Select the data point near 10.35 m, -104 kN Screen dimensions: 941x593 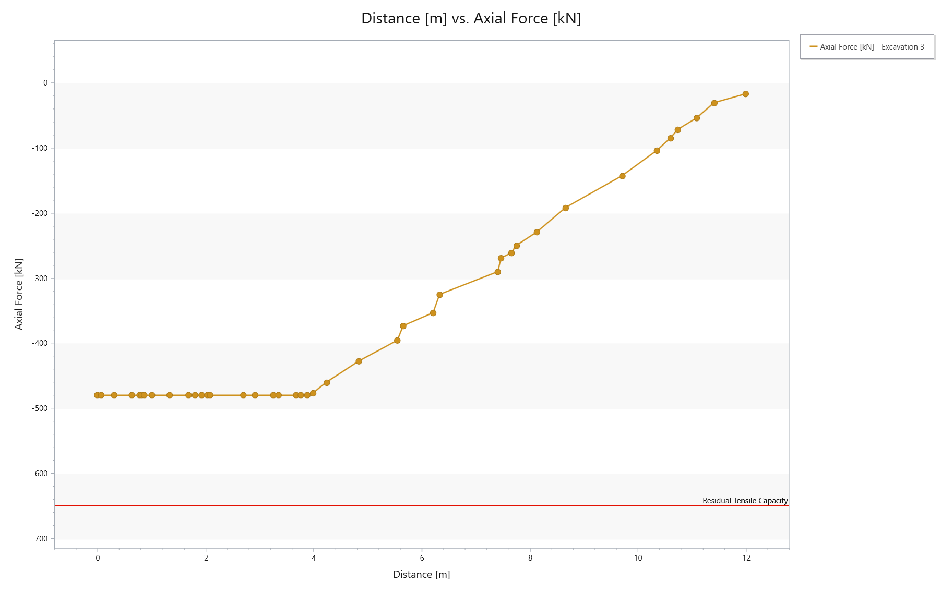657,151
